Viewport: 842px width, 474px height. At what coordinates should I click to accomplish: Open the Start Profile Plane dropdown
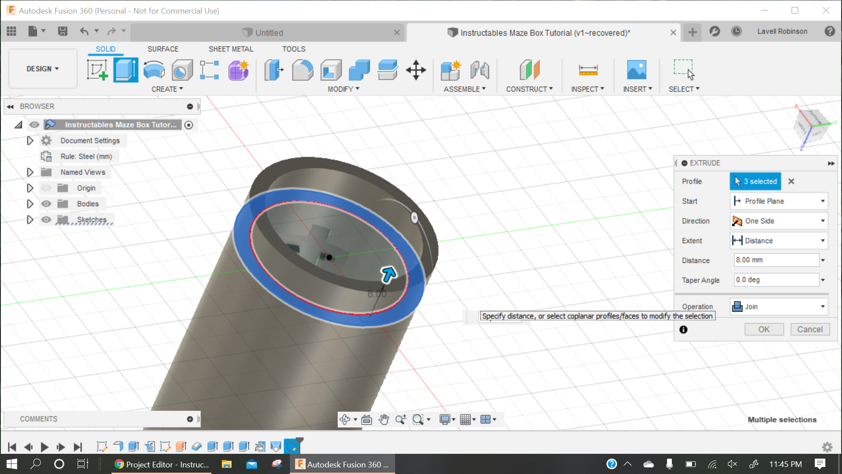pos(779,201)
